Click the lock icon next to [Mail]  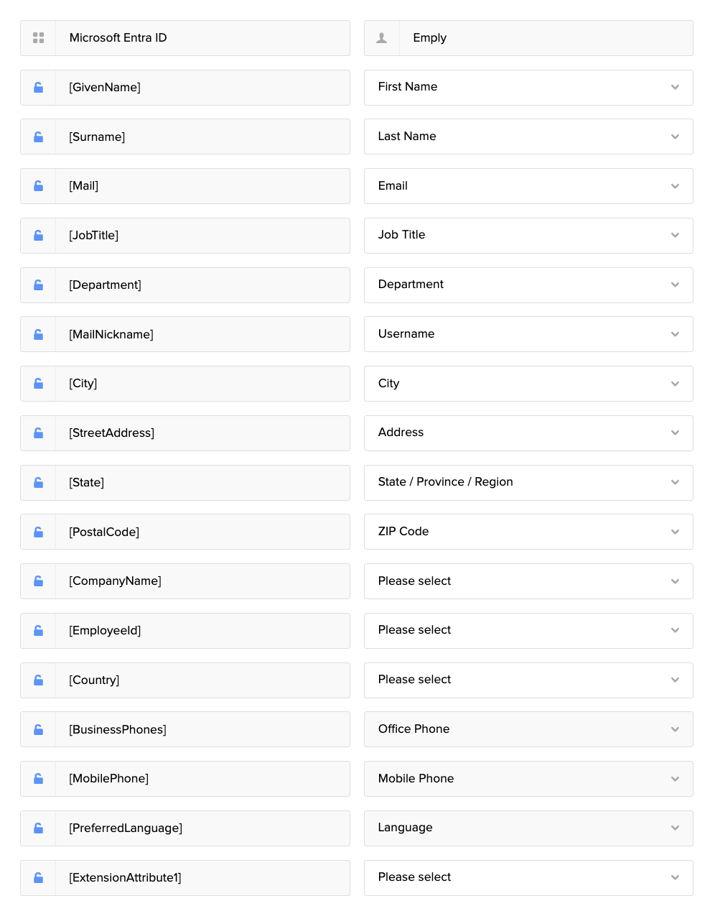pyautogui.click(x=39, y=186)
